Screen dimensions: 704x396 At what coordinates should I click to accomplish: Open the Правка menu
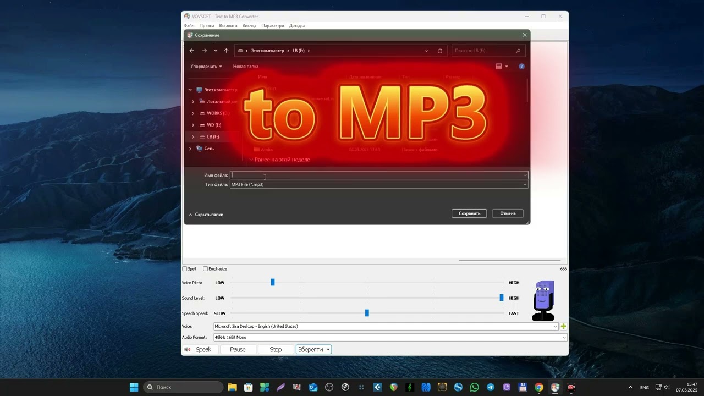[207, 26]
